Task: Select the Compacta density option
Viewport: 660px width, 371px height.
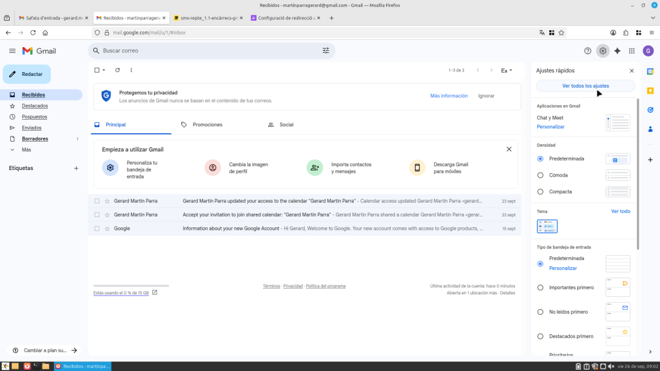Action: [x=540, y=192]
